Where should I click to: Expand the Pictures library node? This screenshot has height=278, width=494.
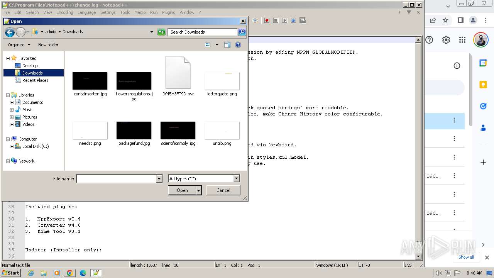point(12,117)
